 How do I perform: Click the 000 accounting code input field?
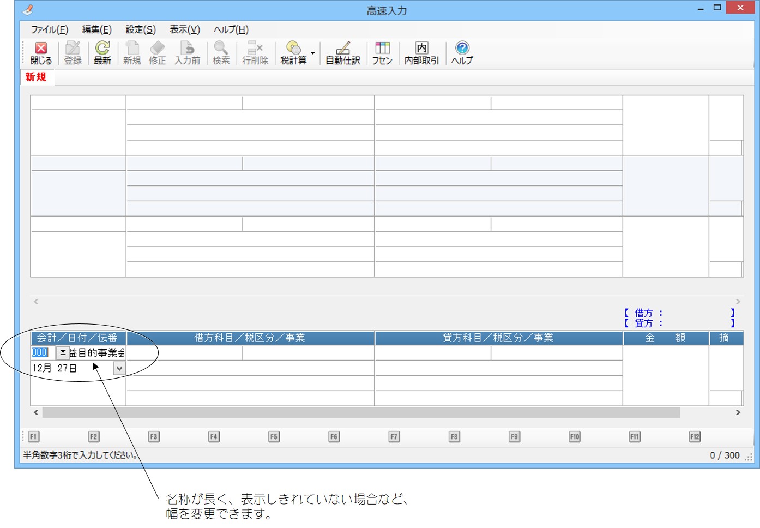point(40,353)
